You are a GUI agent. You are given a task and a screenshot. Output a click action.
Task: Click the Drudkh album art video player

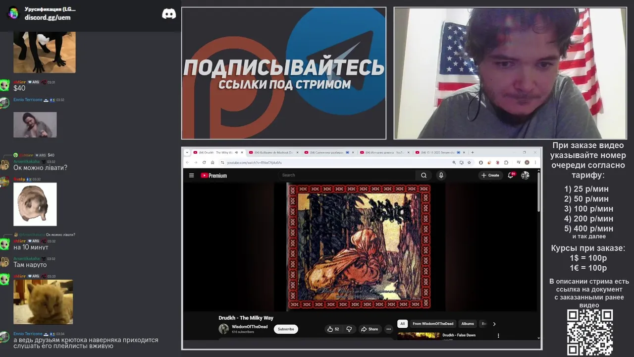tap(359, 247)
